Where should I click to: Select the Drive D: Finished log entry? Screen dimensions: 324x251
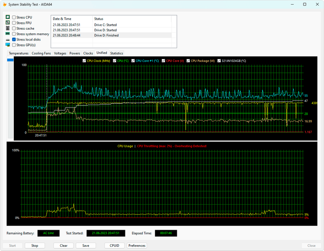point(106,36)
